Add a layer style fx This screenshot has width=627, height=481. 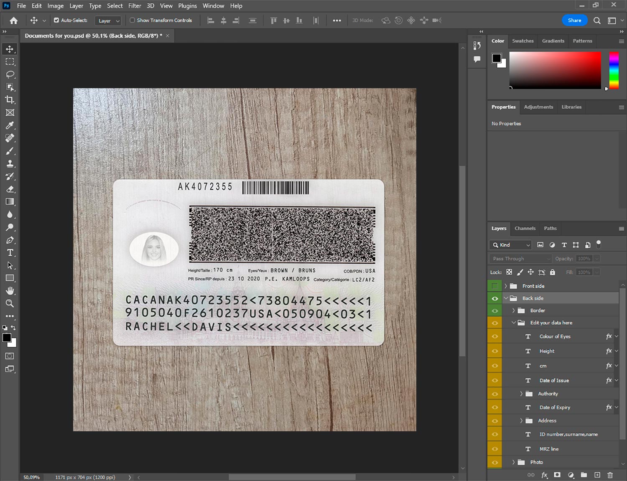click(x=544, y=475)
